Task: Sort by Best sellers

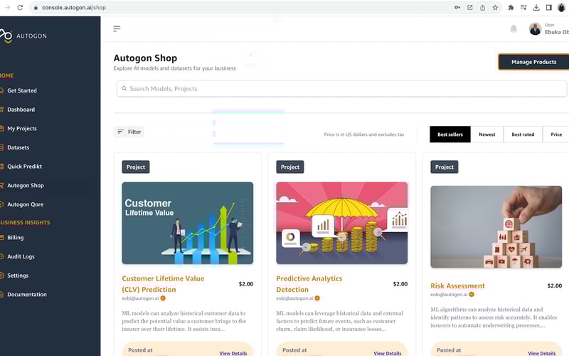Action: pos(450,135)
